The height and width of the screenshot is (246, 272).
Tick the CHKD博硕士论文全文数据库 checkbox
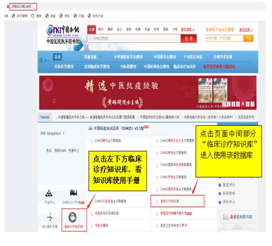click(157, 141)
